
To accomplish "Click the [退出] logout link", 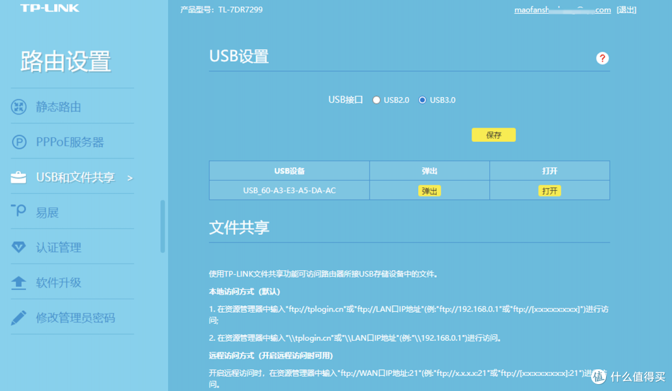I will pos(626,10).
